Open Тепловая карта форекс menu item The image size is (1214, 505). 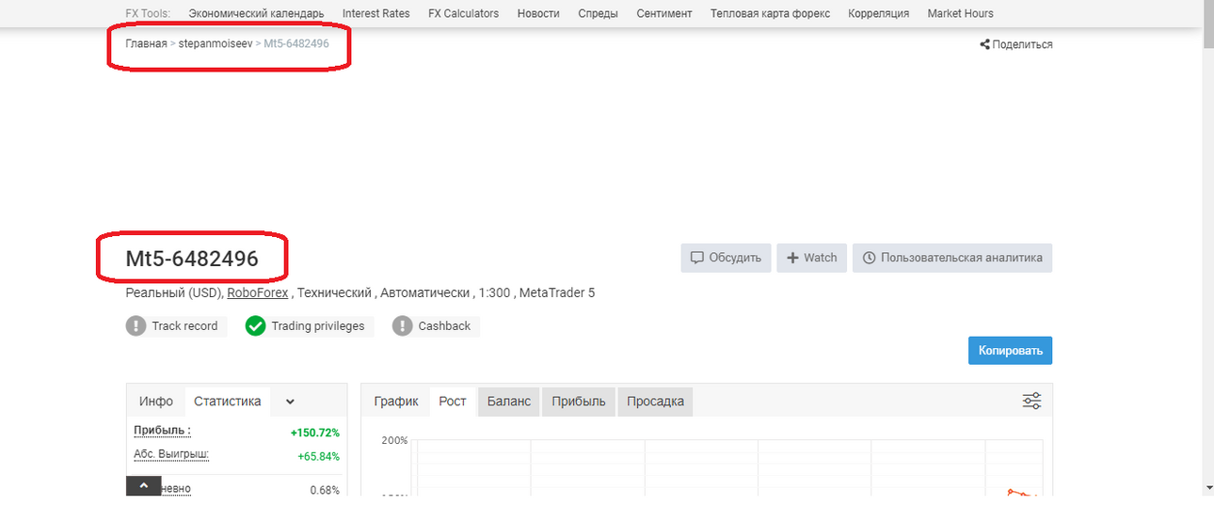click(771, 13)
